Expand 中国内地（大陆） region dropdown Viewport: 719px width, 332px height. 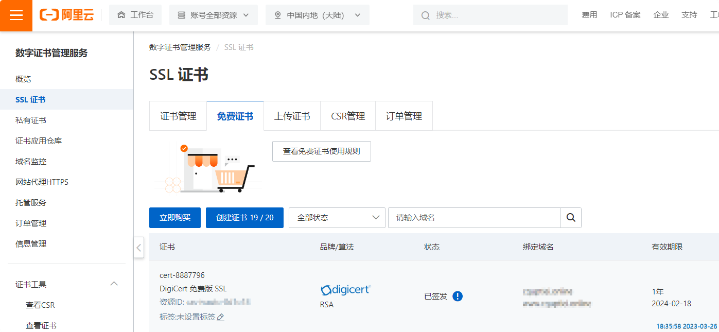pyautogui.click(x=318, y=15)
